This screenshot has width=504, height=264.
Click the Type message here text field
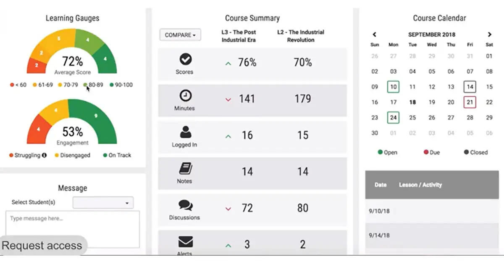coord(71,228)
